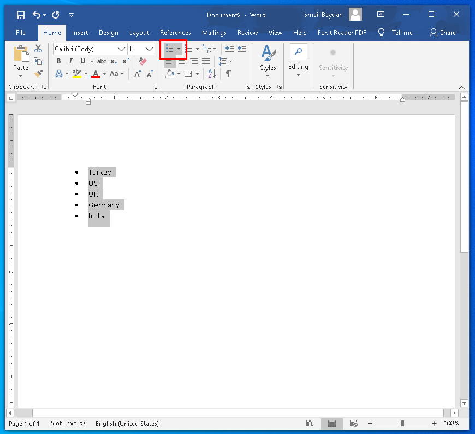Open the underline style dropdown arrow

(92, 62)
